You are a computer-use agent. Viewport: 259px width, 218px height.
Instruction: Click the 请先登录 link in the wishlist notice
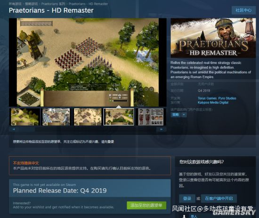tap(107, 142)
